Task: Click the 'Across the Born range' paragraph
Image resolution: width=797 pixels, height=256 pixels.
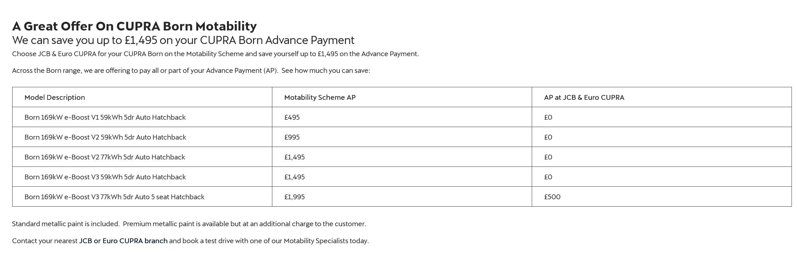Action: tap(191, 71)
